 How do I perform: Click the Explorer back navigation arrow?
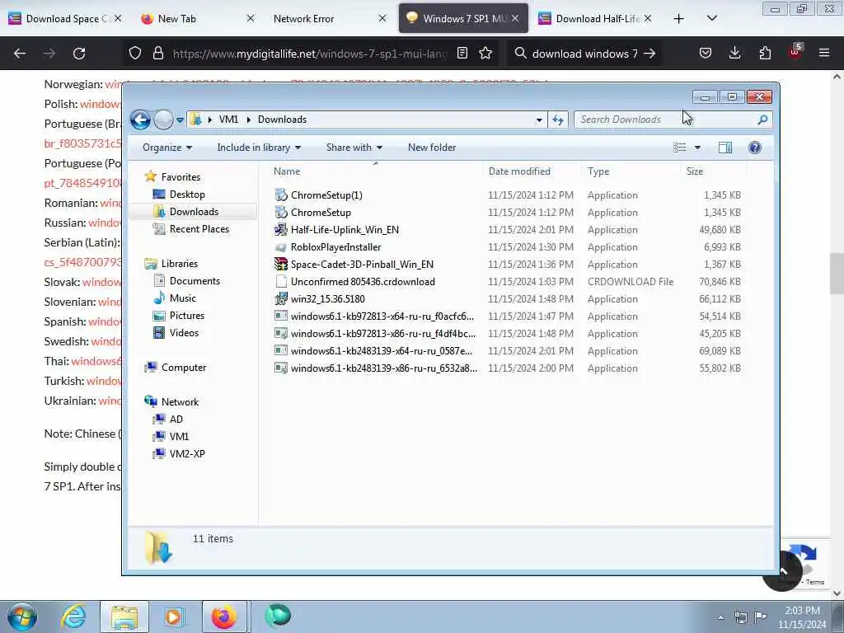click(140, 120)
